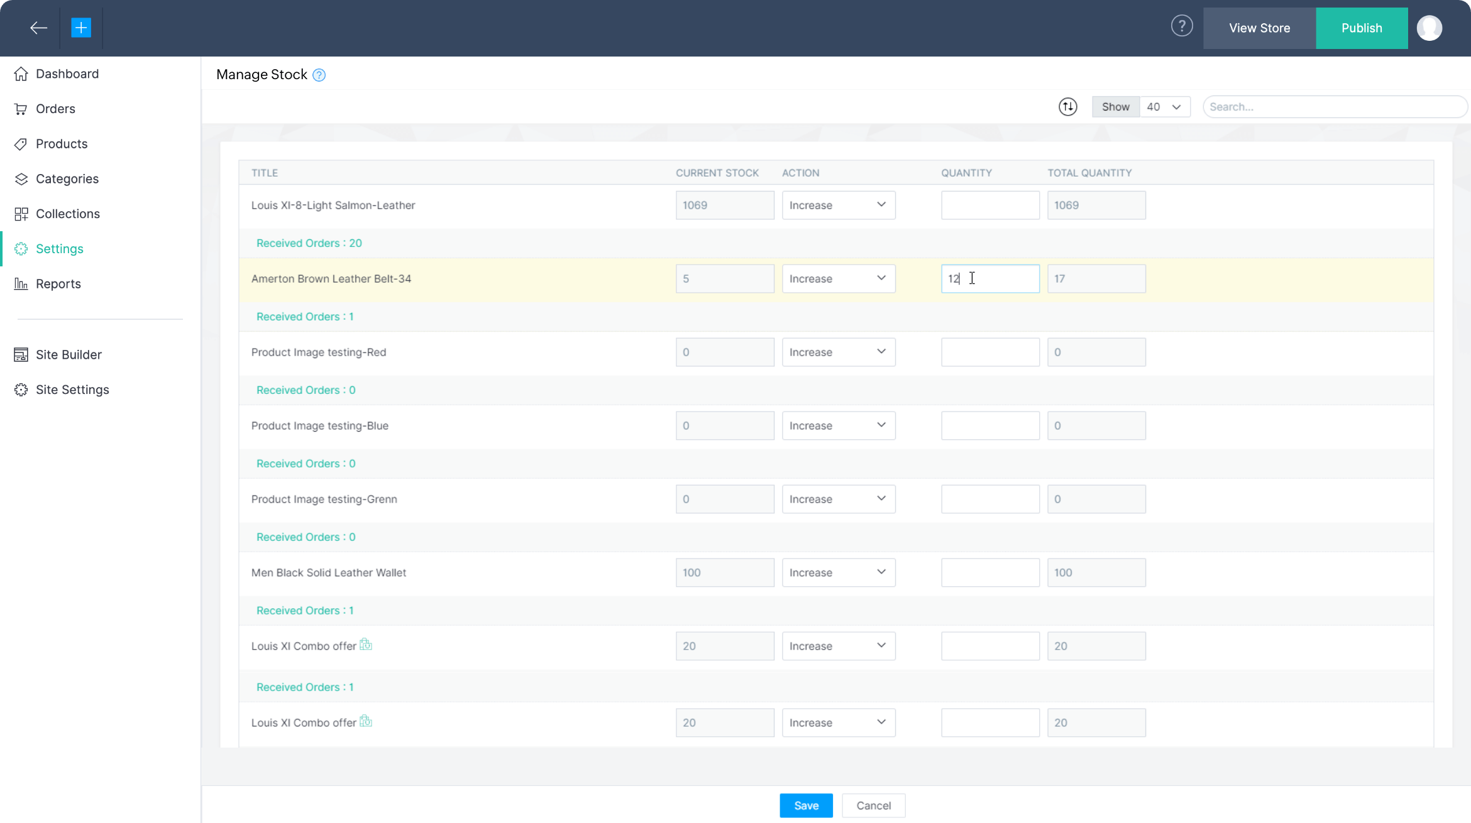This screenshot has height=823, width=1471.
Task: Go to Orders in the sidebar
Action: [55, 109]
